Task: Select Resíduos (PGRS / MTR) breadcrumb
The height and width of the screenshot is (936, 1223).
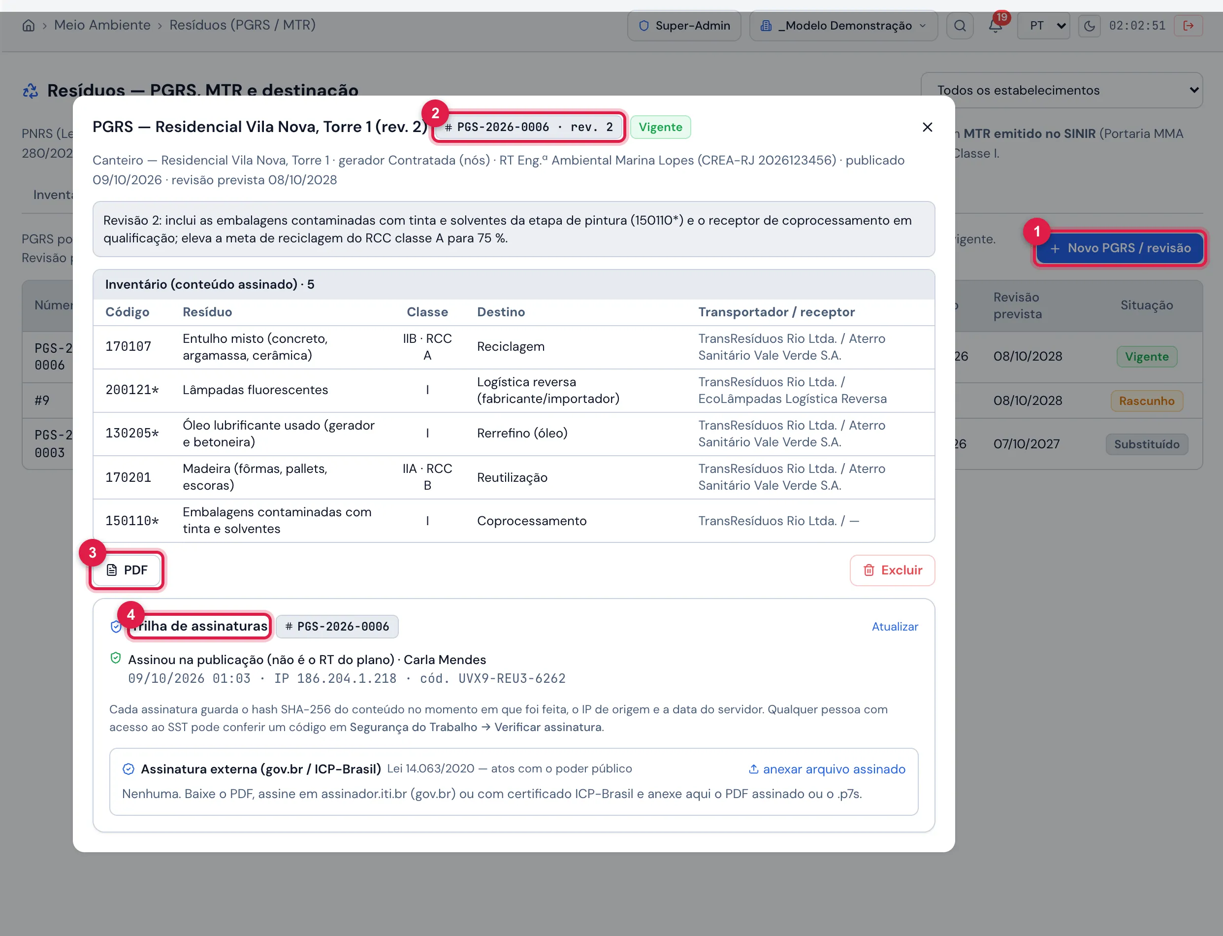Action: click(x=242, y=25)
